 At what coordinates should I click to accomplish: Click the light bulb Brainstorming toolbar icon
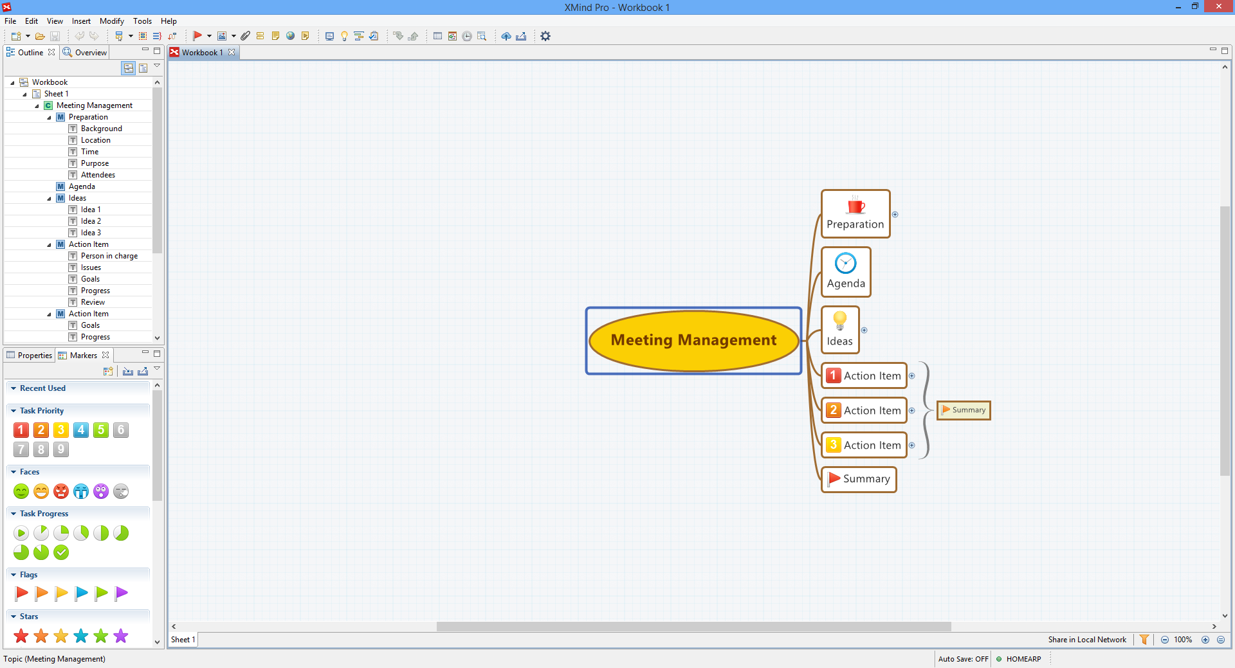(x=344, y=36)
